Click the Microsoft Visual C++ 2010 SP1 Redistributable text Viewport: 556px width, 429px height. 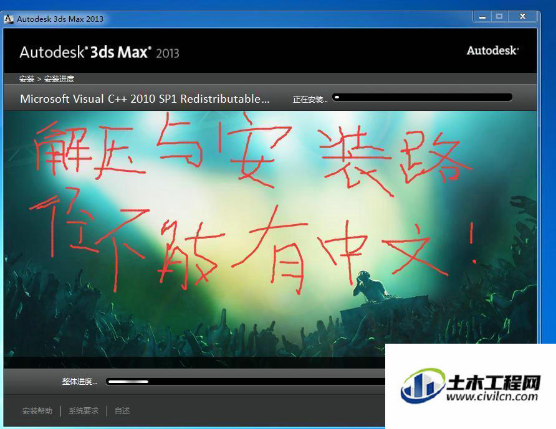point(145,99)
